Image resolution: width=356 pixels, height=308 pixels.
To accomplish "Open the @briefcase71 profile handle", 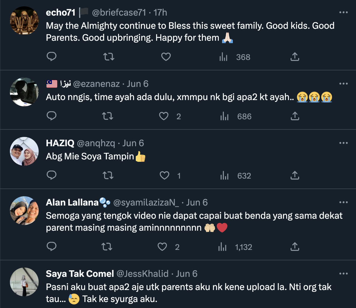I will click(119, 13).
